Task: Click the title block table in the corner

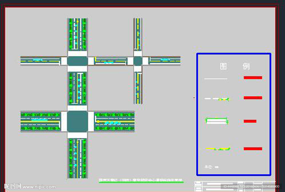Action: (235, 186)
